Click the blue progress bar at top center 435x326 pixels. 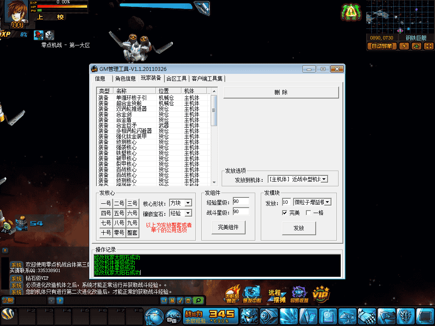point(156,6)
